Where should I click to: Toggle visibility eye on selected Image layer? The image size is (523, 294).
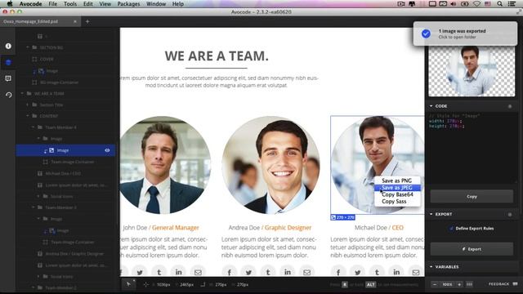pos(107,150)
